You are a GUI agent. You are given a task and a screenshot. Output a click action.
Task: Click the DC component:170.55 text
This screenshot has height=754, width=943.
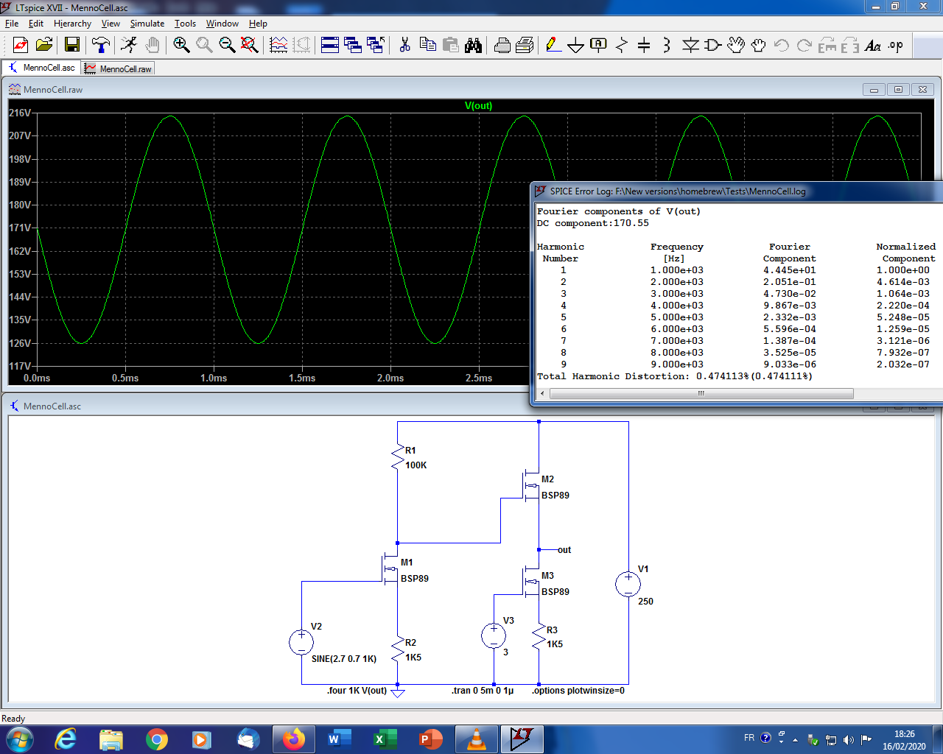(593, 223)
